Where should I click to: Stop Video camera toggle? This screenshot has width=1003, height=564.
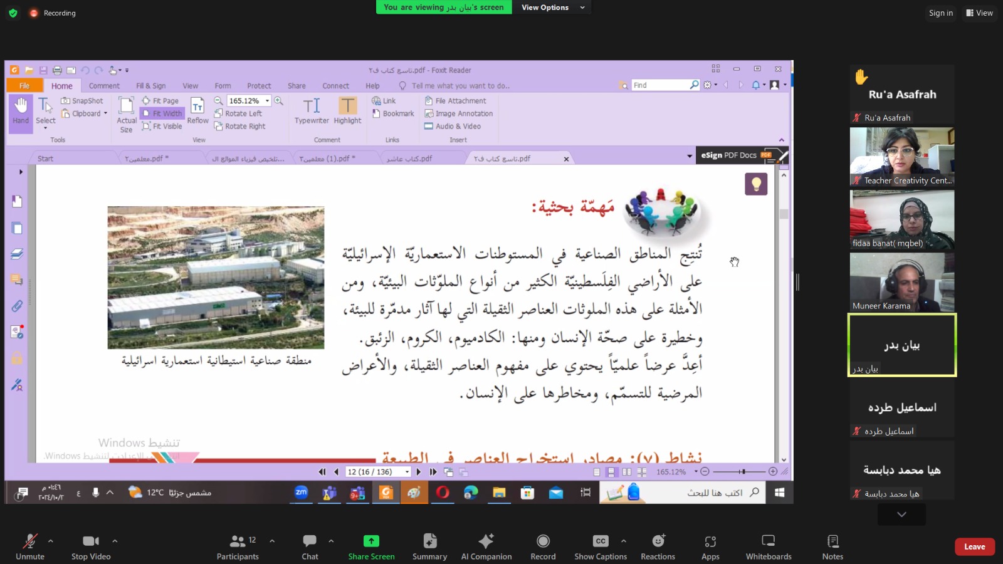(91, 546)
